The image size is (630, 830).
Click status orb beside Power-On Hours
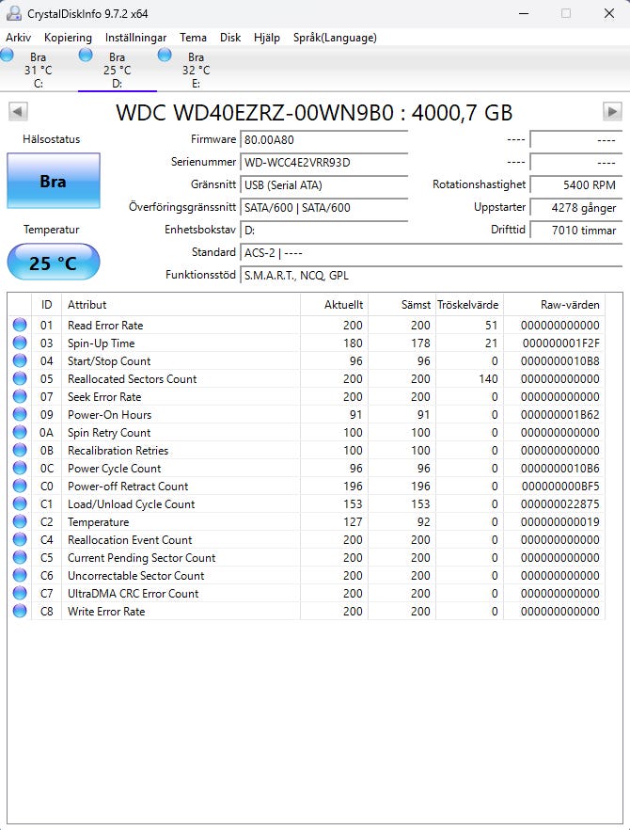coord(20,415)
